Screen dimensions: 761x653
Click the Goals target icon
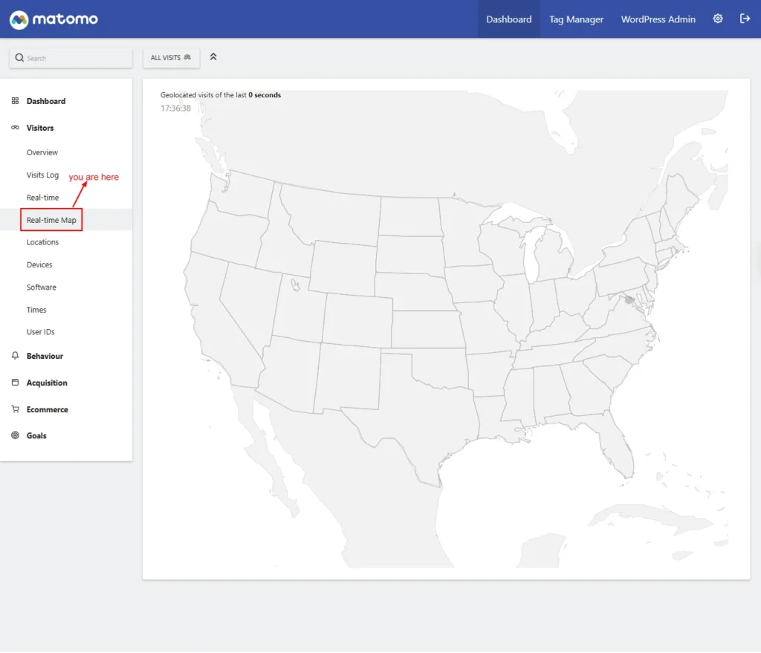pos(15,435)
